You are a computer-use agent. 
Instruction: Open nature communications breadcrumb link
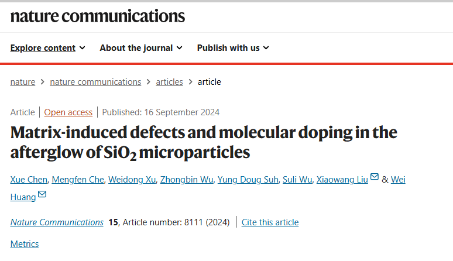point(95,82)
